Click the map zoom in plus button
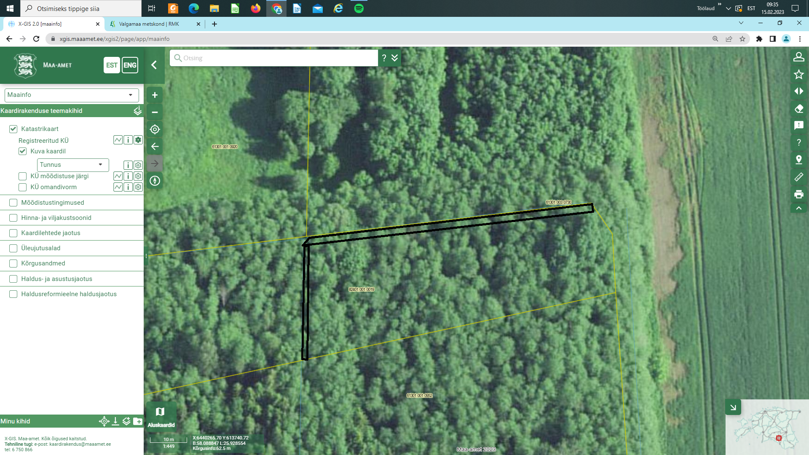Screen dimensions: 809x455 [155, 95]
